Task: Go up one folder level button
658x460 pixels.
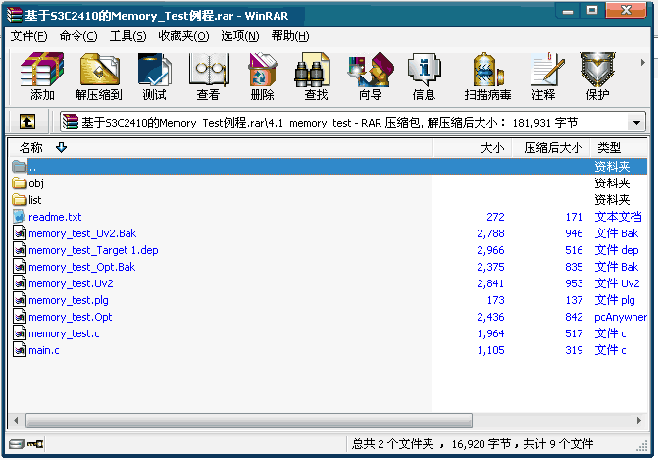Action: pos(27,123)
